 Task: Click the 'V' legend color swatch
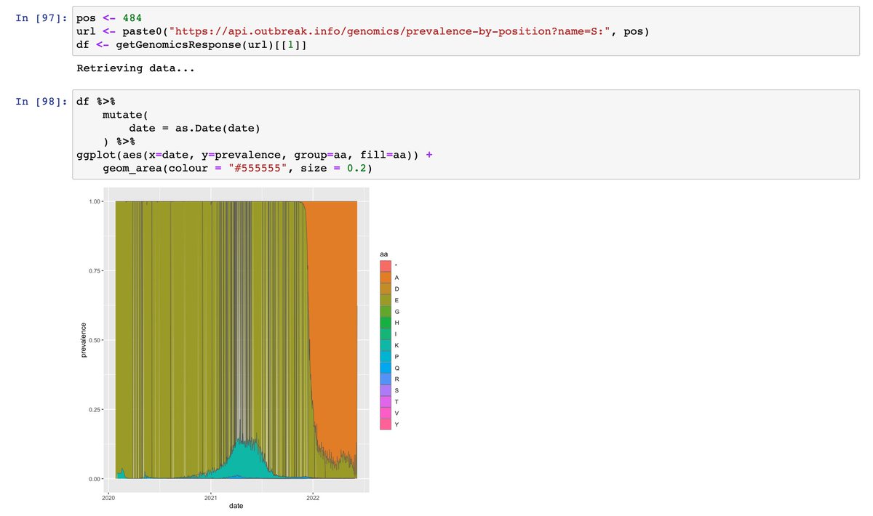(386, 413)
